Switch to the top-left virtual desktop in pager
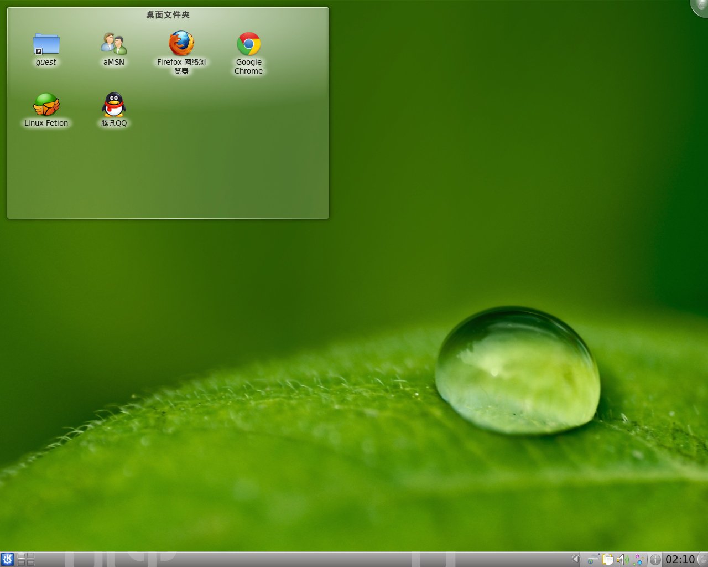 click(x=21, y=556)
